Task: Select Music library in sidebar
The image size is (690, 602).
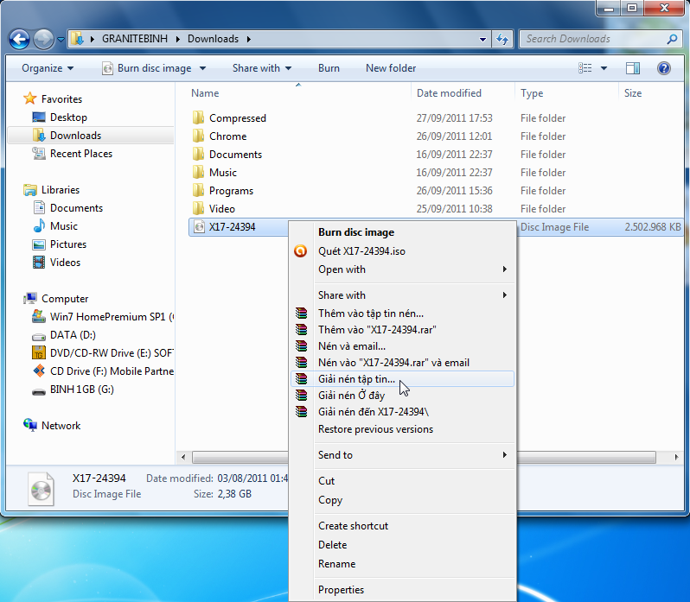Action: pyautogui.click(x=63, y=226)
